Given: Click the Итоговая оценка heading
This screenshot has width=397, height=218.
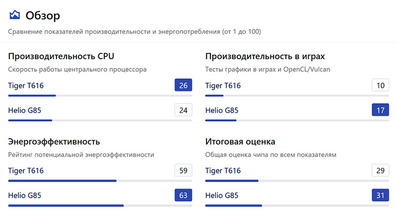Looking at the screenshot, I should click(x=240, y=142).
